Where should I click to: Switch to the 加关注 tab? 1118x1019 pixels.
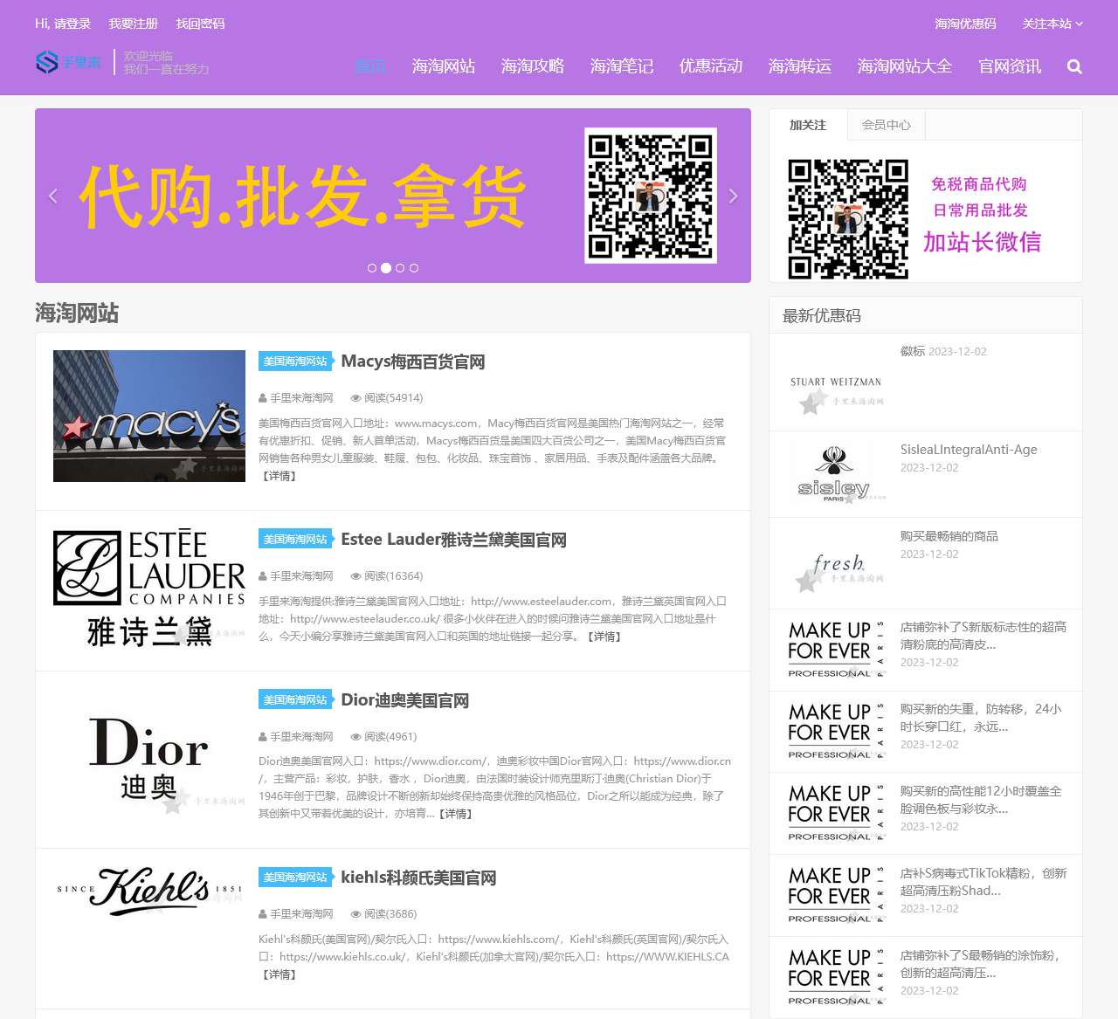pyautogui.click(x=808, y=125)
